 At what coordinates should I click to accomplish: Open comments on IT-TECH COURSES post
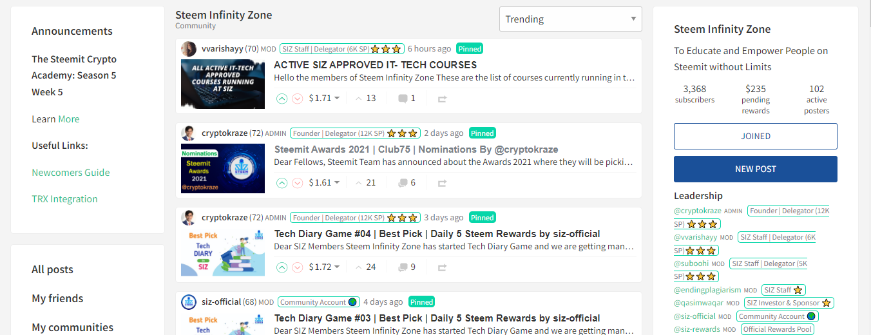pos(407,99)
